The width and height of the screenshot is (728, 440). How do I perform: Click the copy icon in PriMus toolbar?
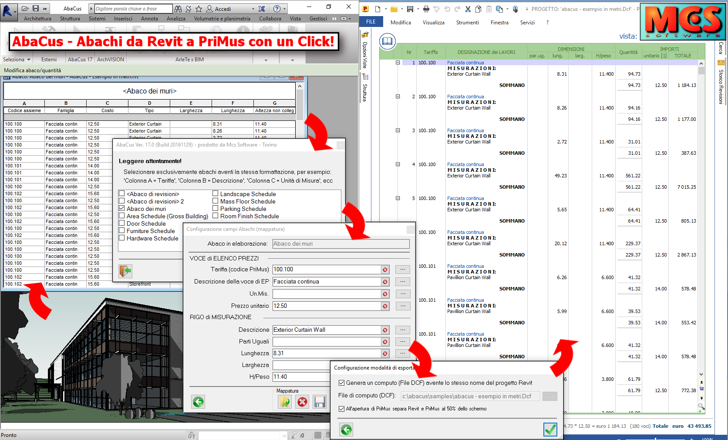[x=478, y=9]
